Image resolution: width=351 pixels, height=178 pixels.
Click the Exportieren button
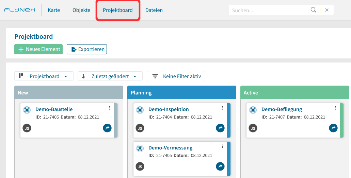point(87,49)
